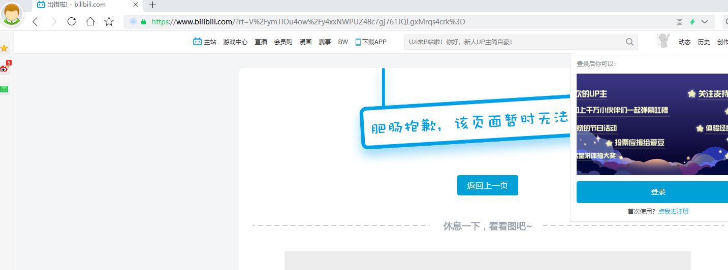The width and height of the screenshot is (728, 270).
Task: Open the green mail sidebar icon
Action: click(4, 89)
